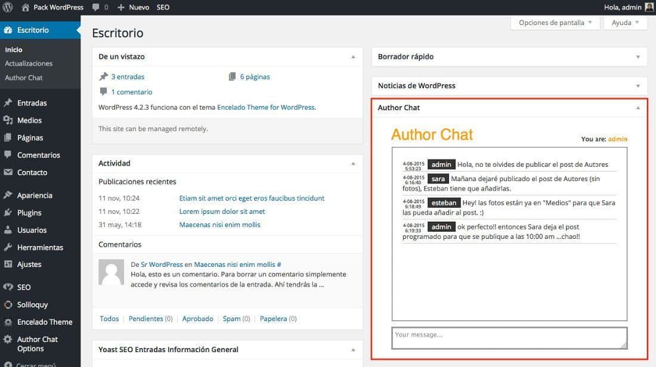Click the envelope icon beside Contacto
The width and height of the screenshot is (656, 367).
click(x=8, y=172)
